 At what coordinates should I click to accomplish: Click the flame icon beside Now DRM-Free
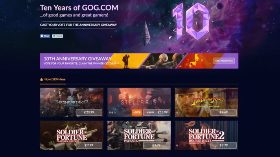42,79
